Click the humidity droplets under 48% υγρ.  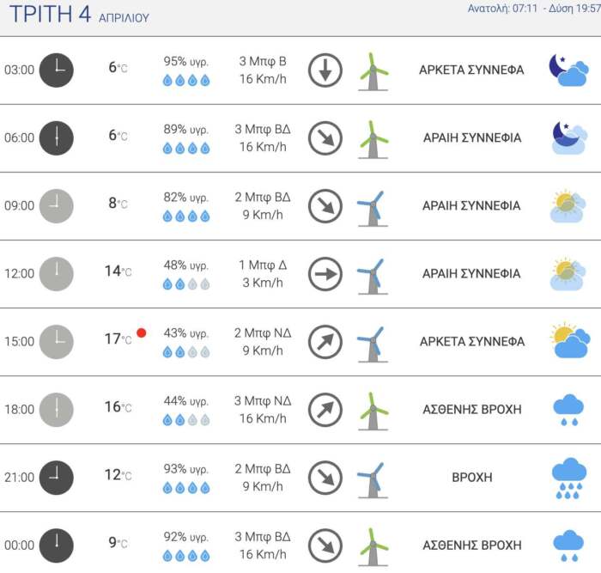pyautogui.click(x=186, y=283)
